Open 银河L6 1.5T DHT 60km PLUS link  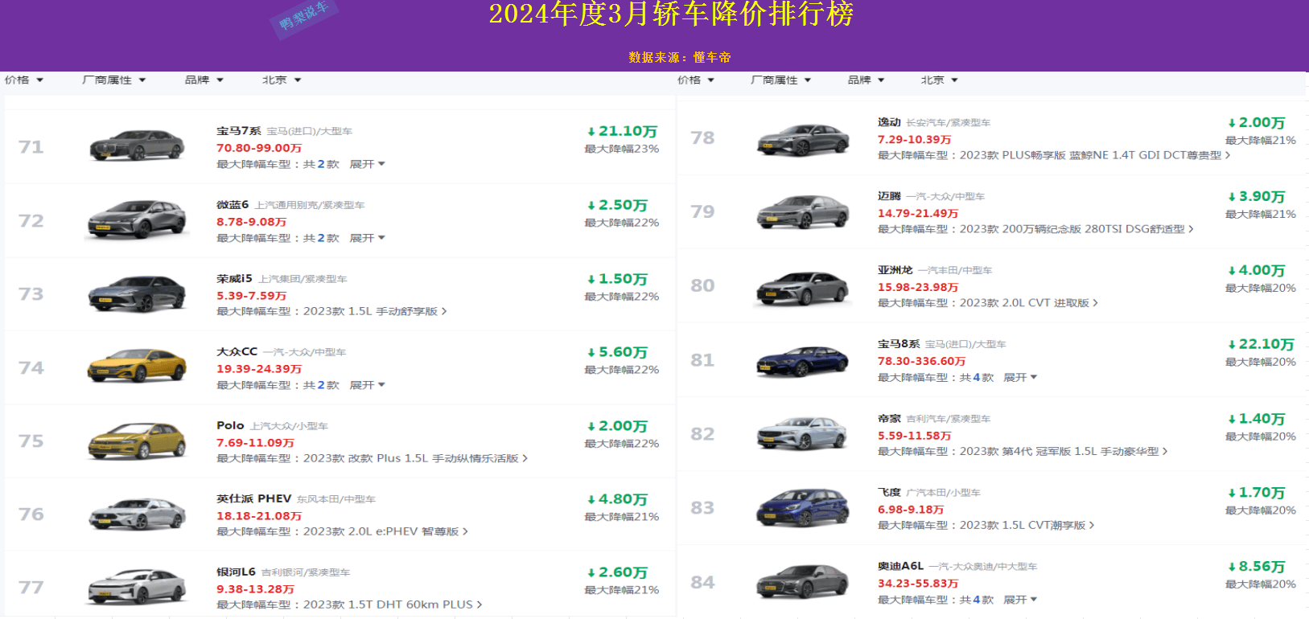393,605
